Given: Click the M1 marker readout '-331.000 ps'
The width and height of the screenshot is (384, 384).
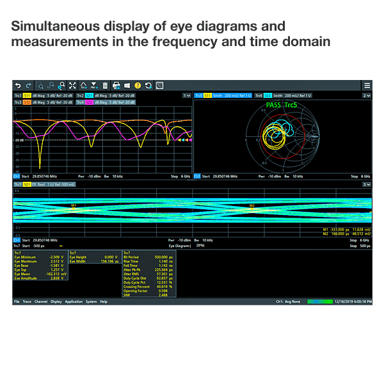Looking at the screenshot, I should coord(339,230).
